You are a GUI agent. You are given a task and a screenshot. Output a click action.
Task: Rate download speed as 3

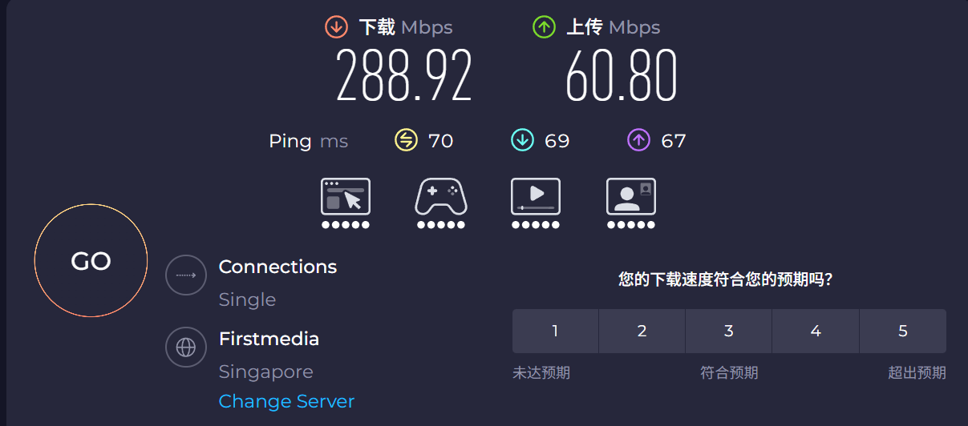(728, 331)
